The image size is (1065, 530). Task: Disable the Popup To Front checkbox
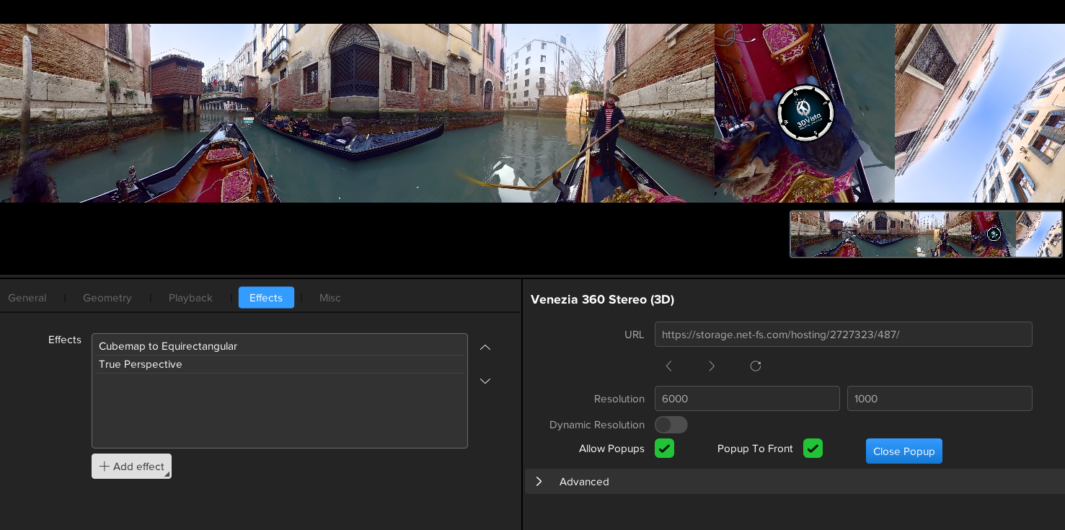pyautogui.click(x=813, y=449)
